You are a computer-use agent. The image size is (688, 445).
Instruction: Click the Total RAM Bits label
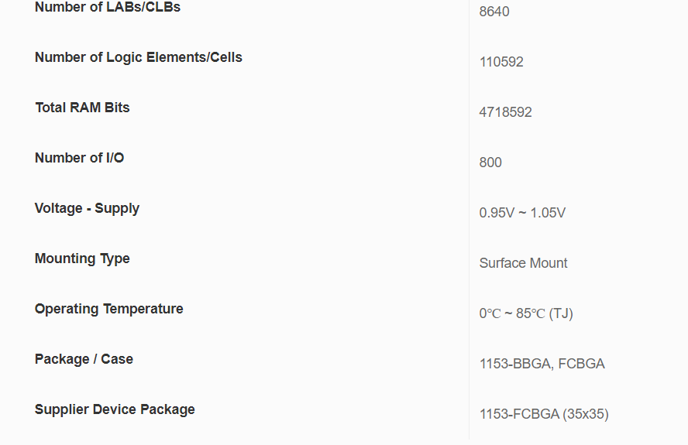pyautogui.click(x=82, y=108)
